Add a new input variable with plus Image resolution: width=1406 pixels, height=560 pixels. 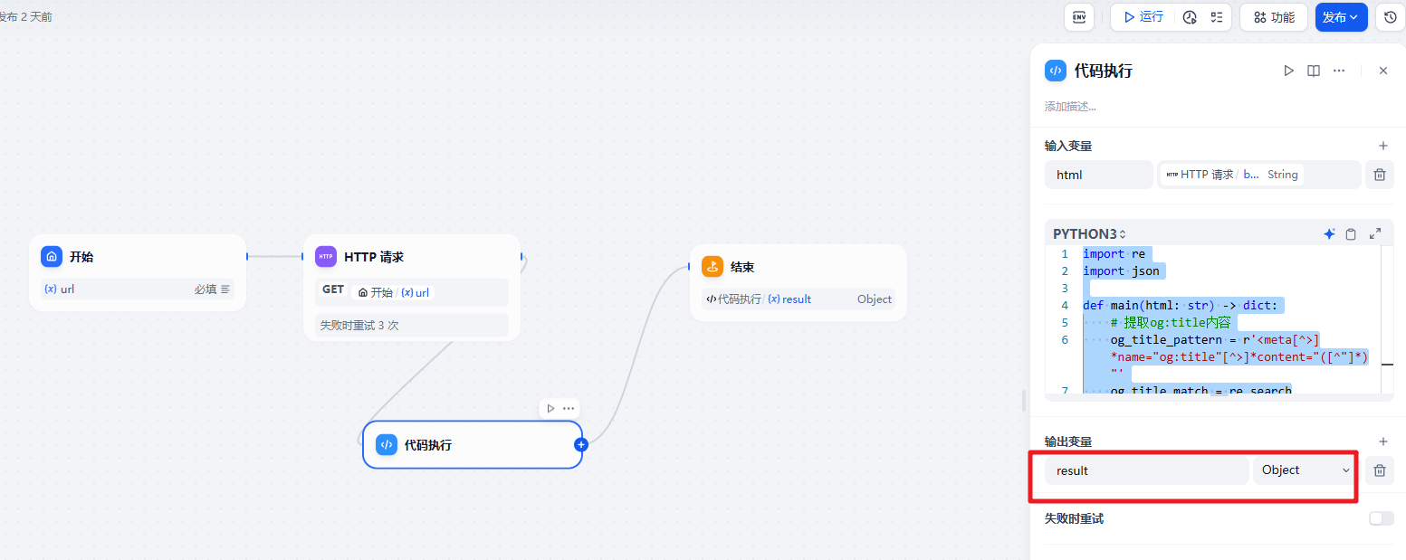coord(1382,146)
